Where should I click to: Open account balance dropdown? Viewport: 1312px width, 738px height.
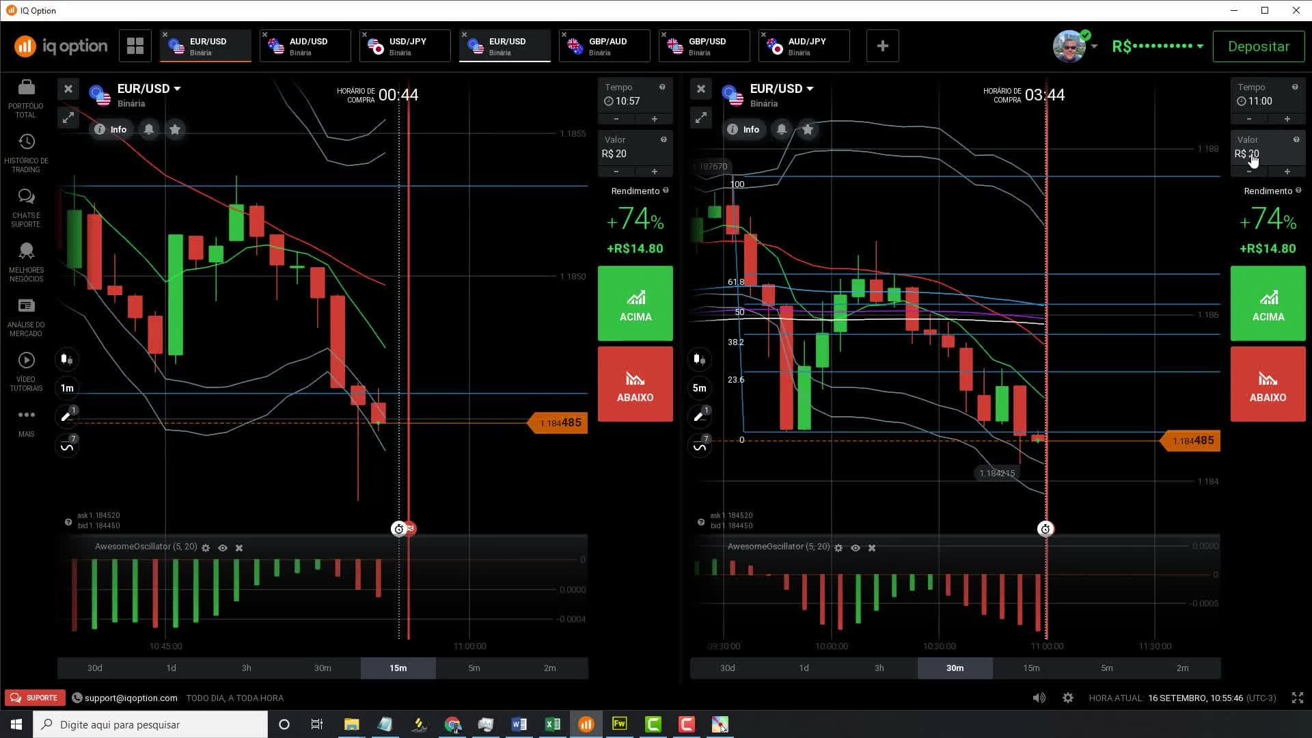pyautogui.click(x=1158, y=46)
